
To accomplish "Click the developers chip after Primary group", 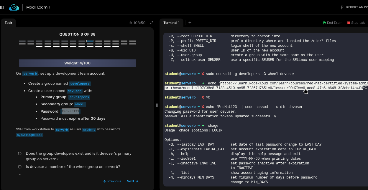I will click(79, 97).
